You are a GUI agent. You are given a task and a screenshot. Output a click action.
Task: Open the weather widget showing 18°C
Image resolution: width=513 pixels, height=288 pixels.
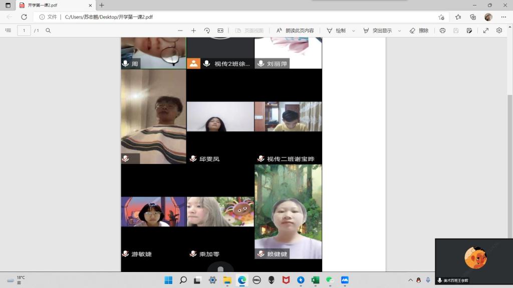[17, 280]
